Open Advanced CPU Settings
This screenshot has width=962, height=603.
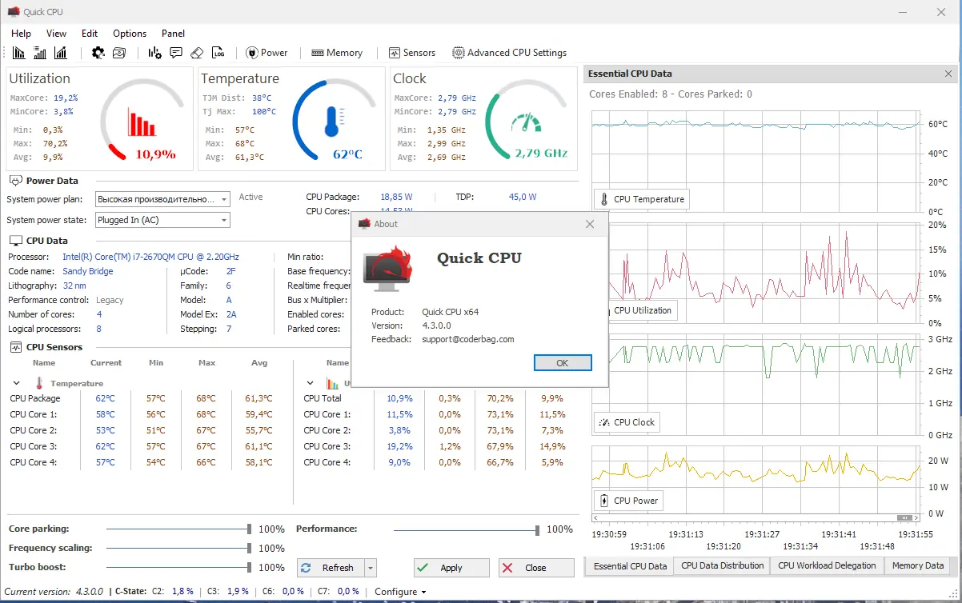click(x=510, y=53)
